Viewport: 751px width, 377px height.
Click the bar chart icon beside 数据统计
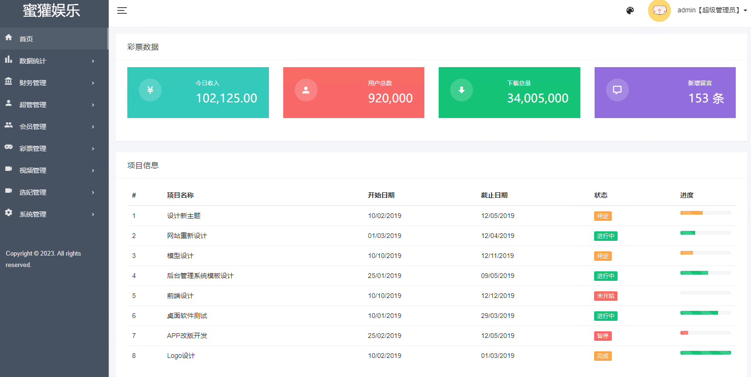9,60
